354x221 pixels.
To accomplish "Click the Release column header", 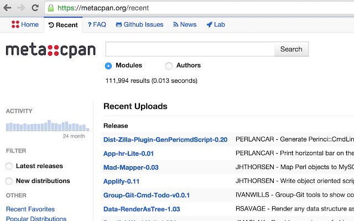I will pyautogui.click(x=116, y=125).
